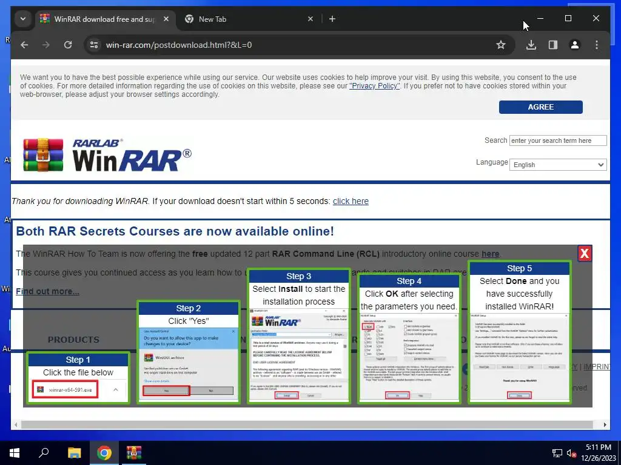Open a new tab with plus
This screenshot has height=465, width=621.
tap(332, 19)
